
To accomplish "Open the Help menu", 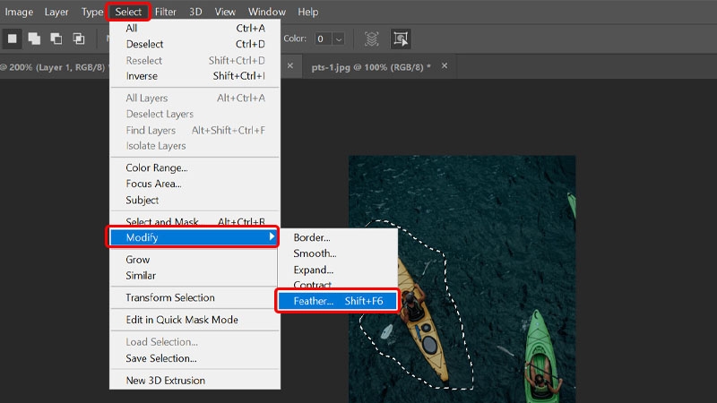I will coord(307,12).
